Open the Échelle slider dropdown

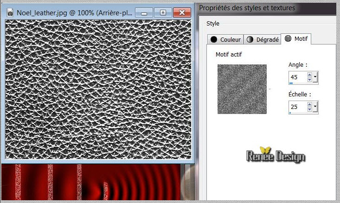click(x=315, y=107)
